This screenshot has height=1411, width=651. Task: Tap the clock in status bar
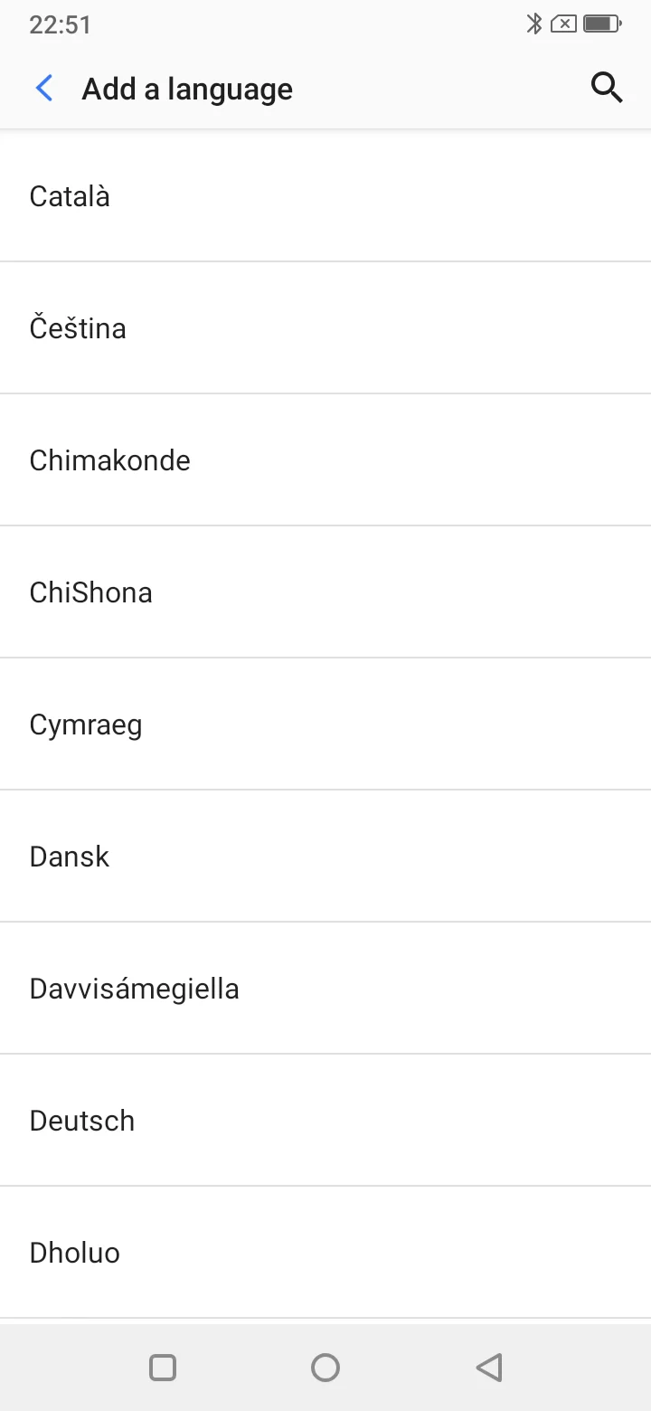pos(60,24)
